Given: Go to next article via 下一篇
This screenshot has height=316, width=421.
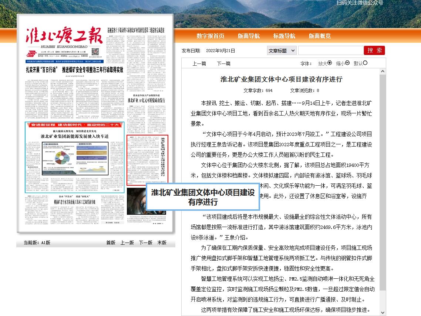Looking at the screenshot, I should pos(224,63).
